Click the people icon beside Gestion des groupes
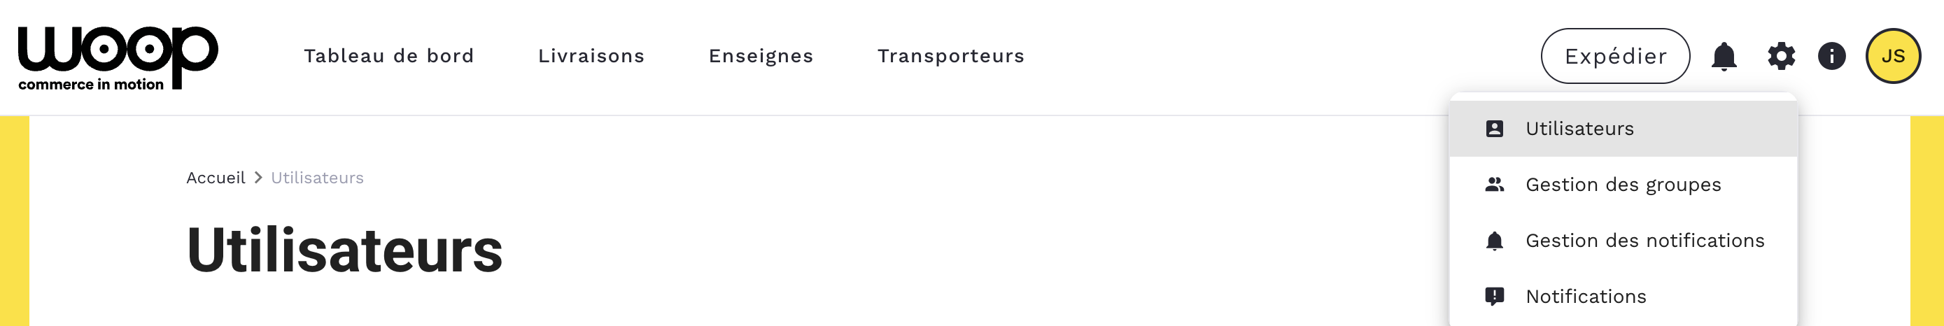This screenshot has width=1944, height=326. tap(1494, 185)
